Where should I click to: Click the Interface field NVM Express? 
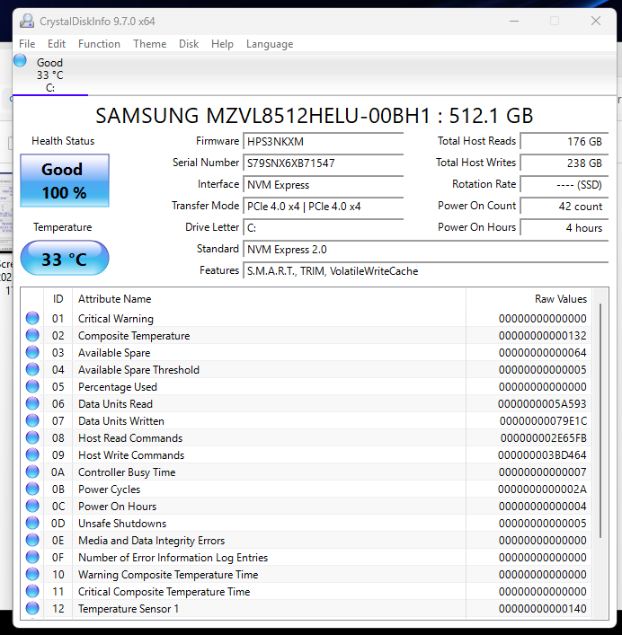[x=324, y=185]
